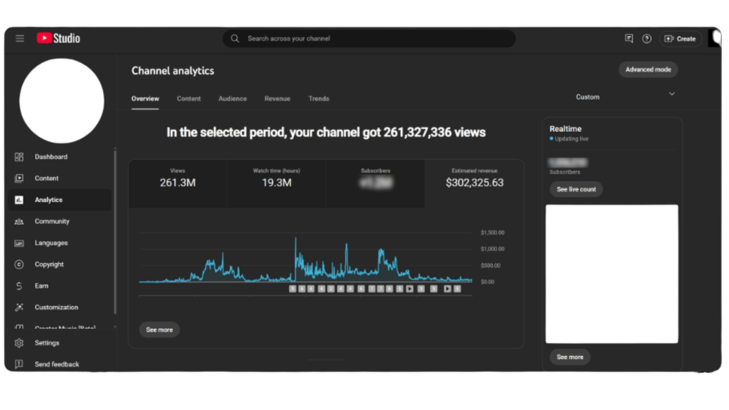Select the Earn dollar icon
Viewport: 729px width, 410px height.
coord(19,286)
